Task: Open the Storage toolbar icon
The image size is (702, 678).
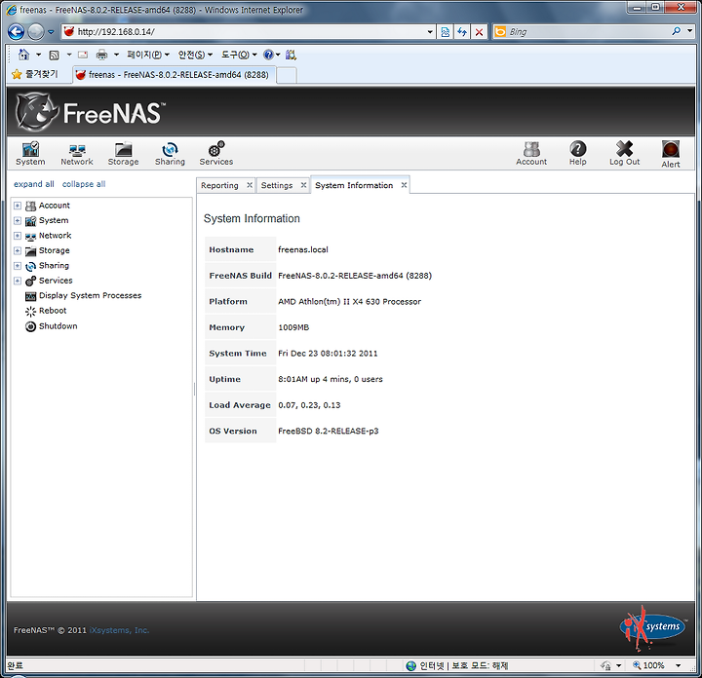Action: 123,153
